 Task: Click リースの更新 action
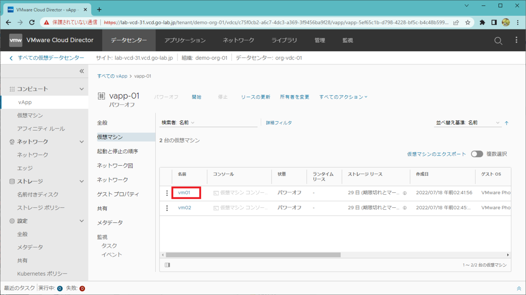[x=256, y=97]
